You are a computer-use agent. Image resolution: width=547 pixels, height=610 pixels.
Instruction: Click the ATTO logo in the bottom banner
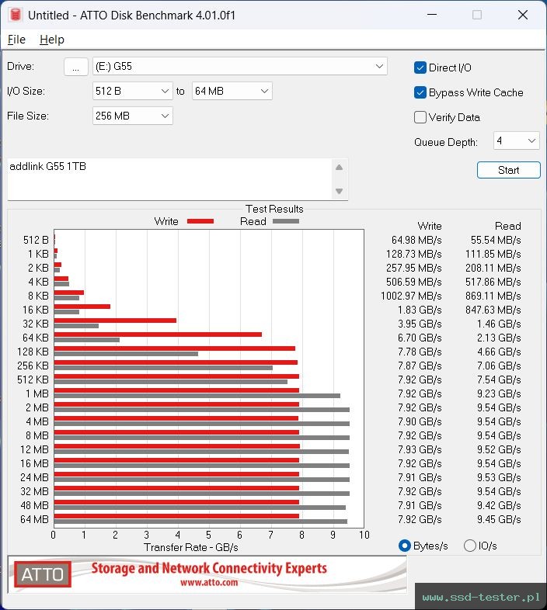click(43, 574)
